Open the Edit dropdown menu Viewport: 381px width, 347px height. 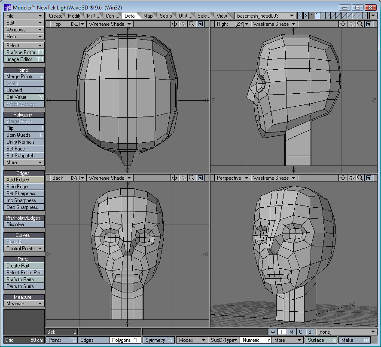[24, 23]
